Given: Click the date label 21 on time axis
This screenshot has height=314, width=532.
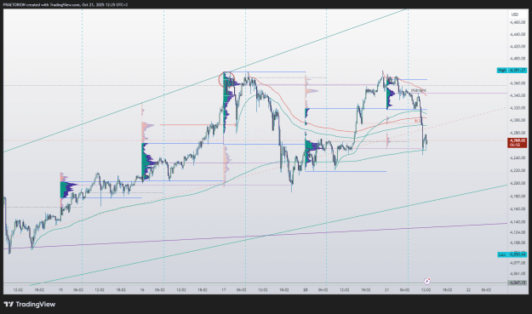Looking at the screenshot, I should click(x=386, y=290).
